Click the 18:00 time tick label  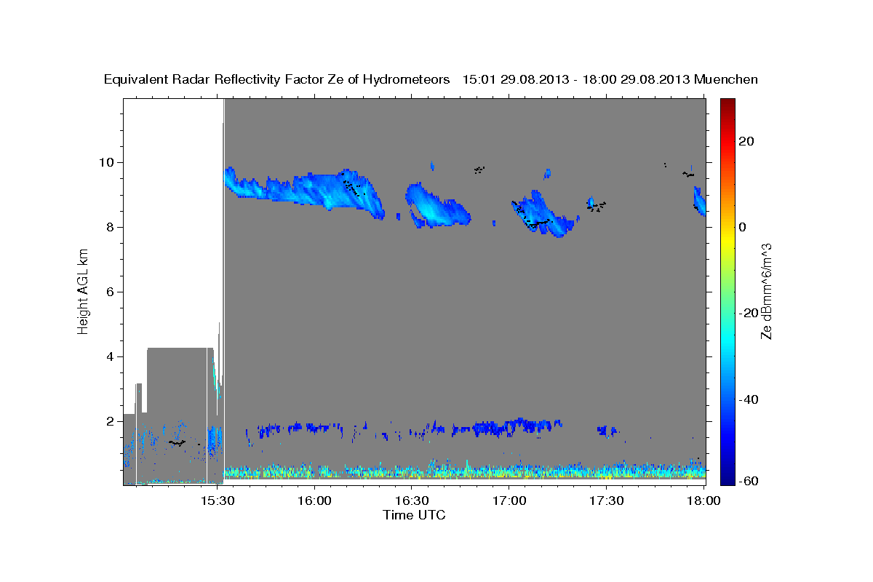(703, 501)
